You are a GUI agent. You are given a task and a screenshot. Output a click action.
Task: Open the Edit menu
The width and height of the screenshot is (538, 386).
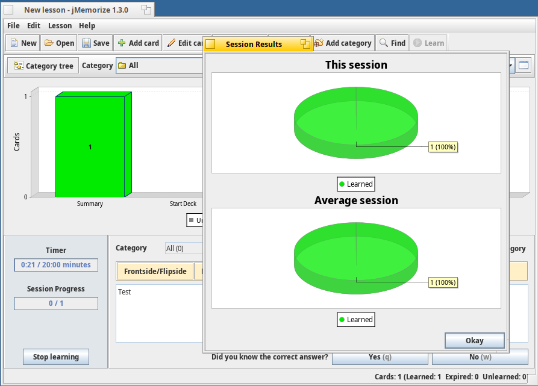coord(34,26)
